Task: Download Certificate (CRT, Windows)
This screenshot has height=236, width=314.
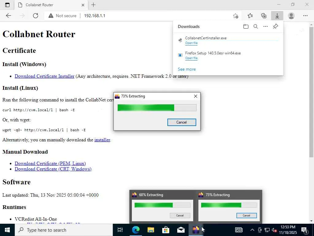Action: click(53, 169)
